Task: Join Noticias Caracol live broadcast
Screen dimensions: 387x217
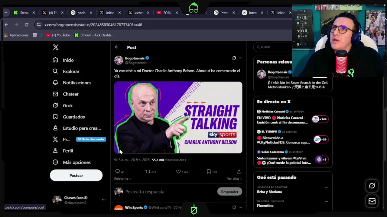Action: point(292,117)
